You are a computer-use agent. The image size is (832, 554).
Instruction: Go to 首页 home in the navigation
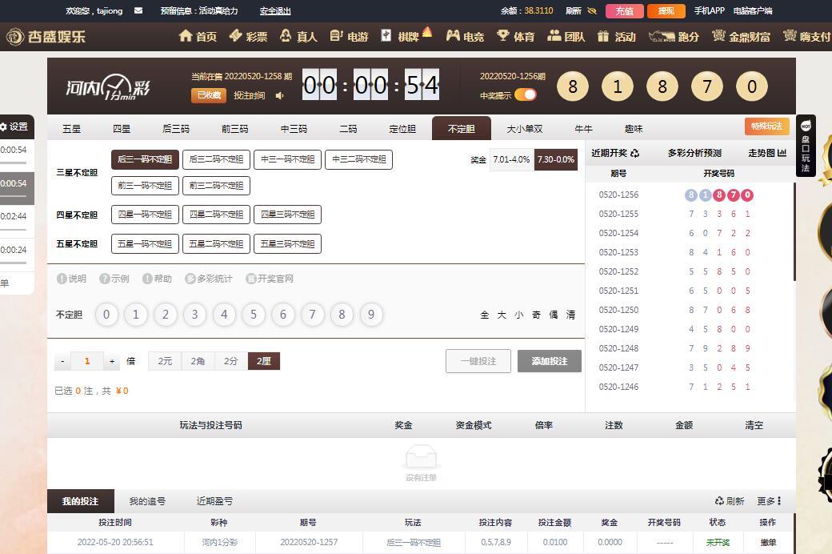coord(198,36)
